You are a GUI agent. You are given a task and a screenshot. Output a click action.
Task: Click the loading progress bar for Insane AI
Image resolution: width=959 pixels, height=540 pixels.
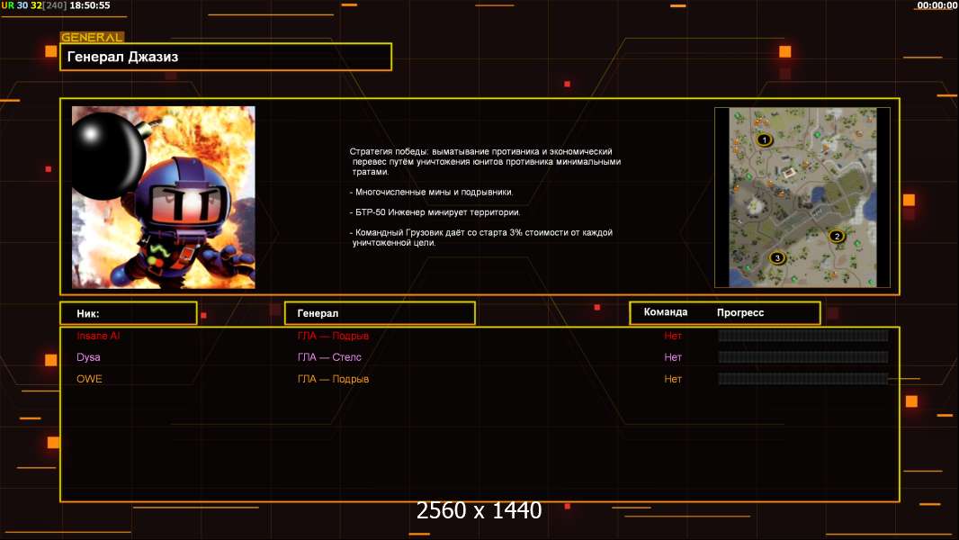(x=803, y=335)
